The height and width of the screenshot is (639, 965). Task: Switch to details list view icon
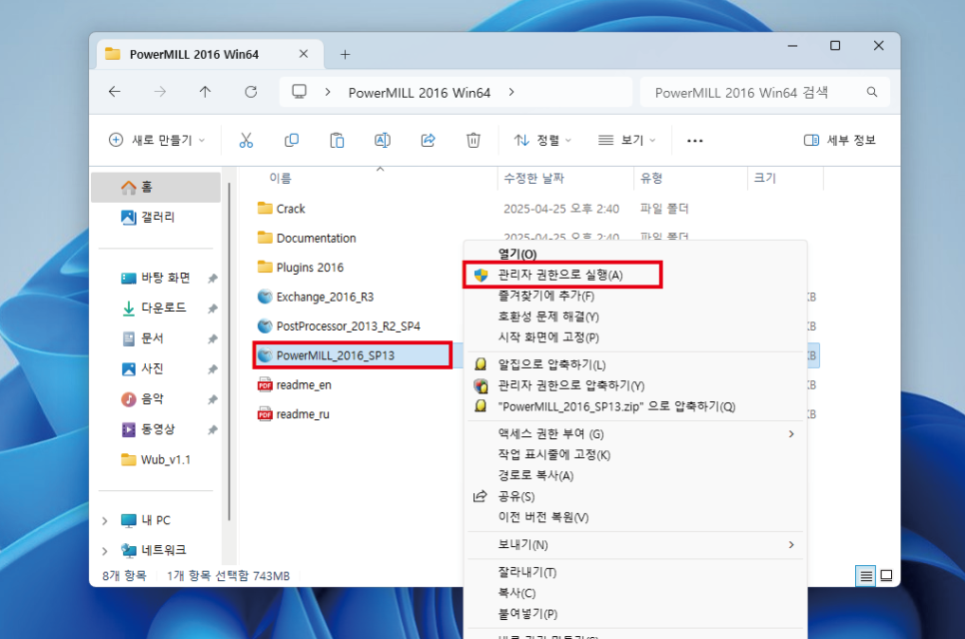tap(865, 576)
